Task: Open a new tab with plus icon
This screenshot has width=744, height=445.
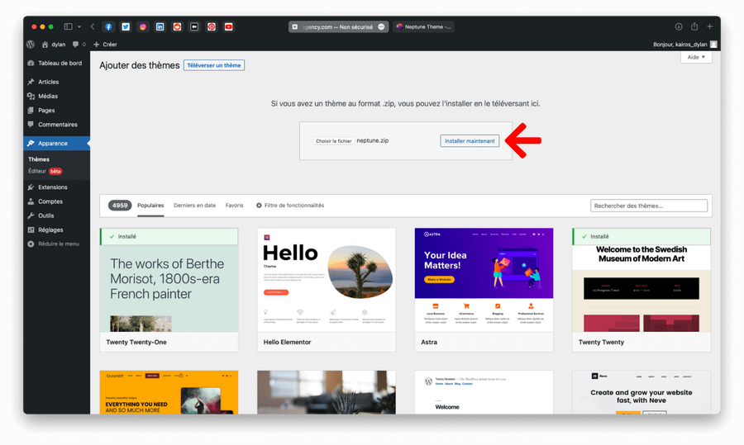Action: point(709,27)
